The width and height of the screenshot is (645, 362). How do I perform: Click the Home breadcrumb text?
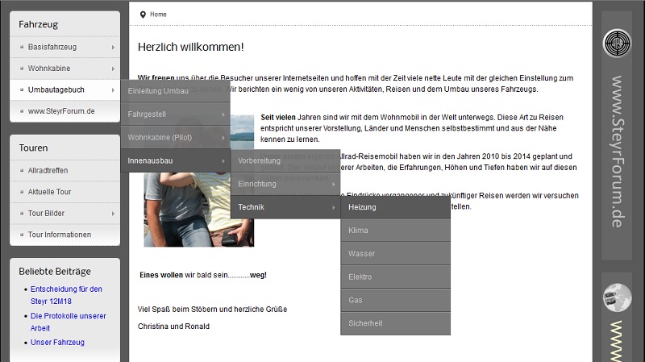(x=158, y=15)
